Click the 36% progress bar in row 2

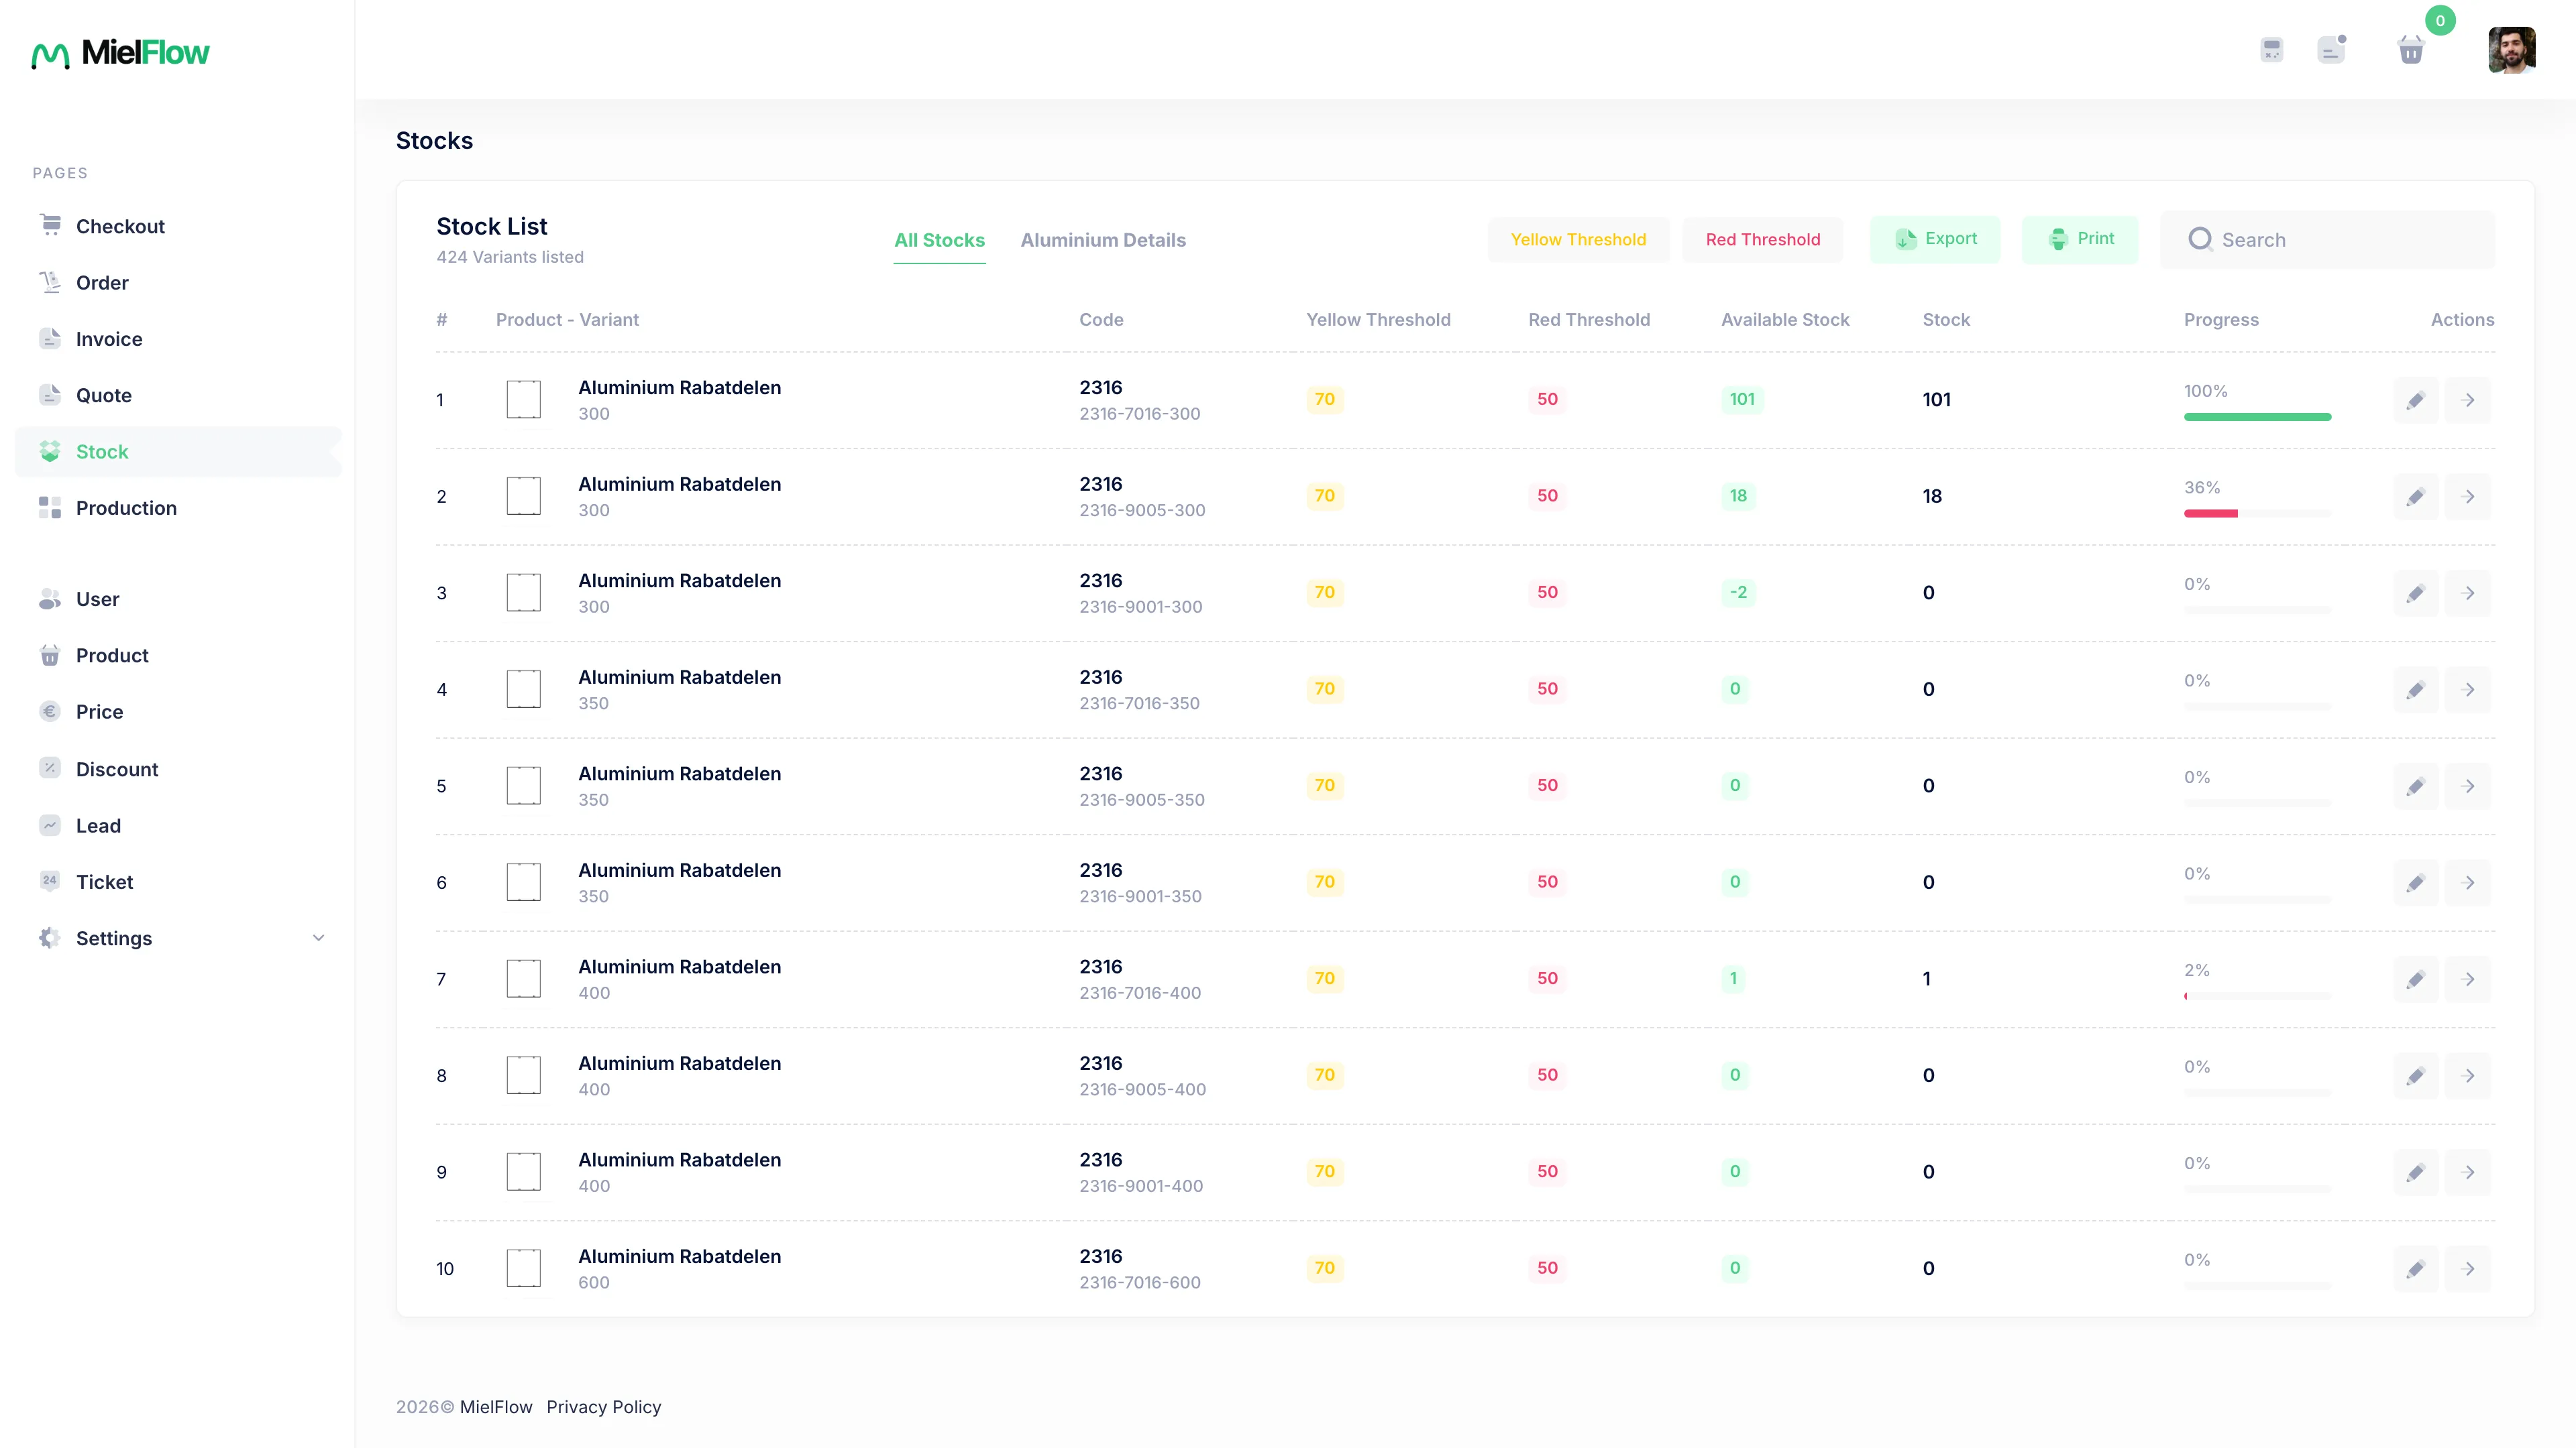coord(2257,514)
